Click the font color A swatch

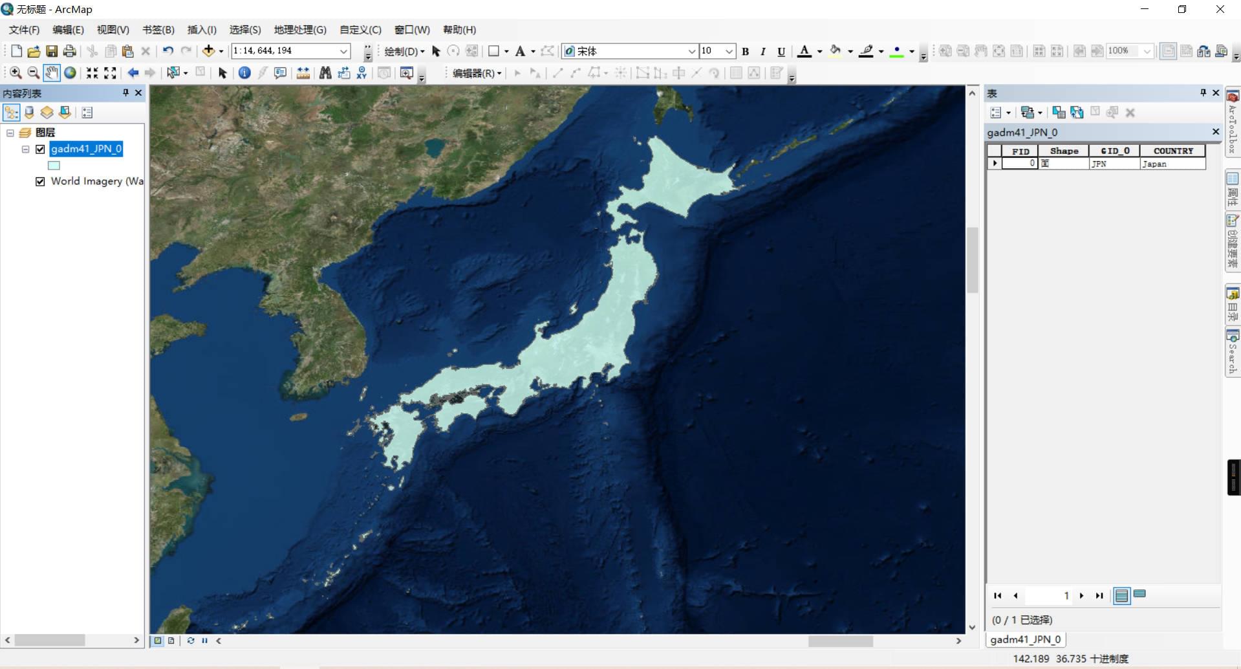pos(804,51)
